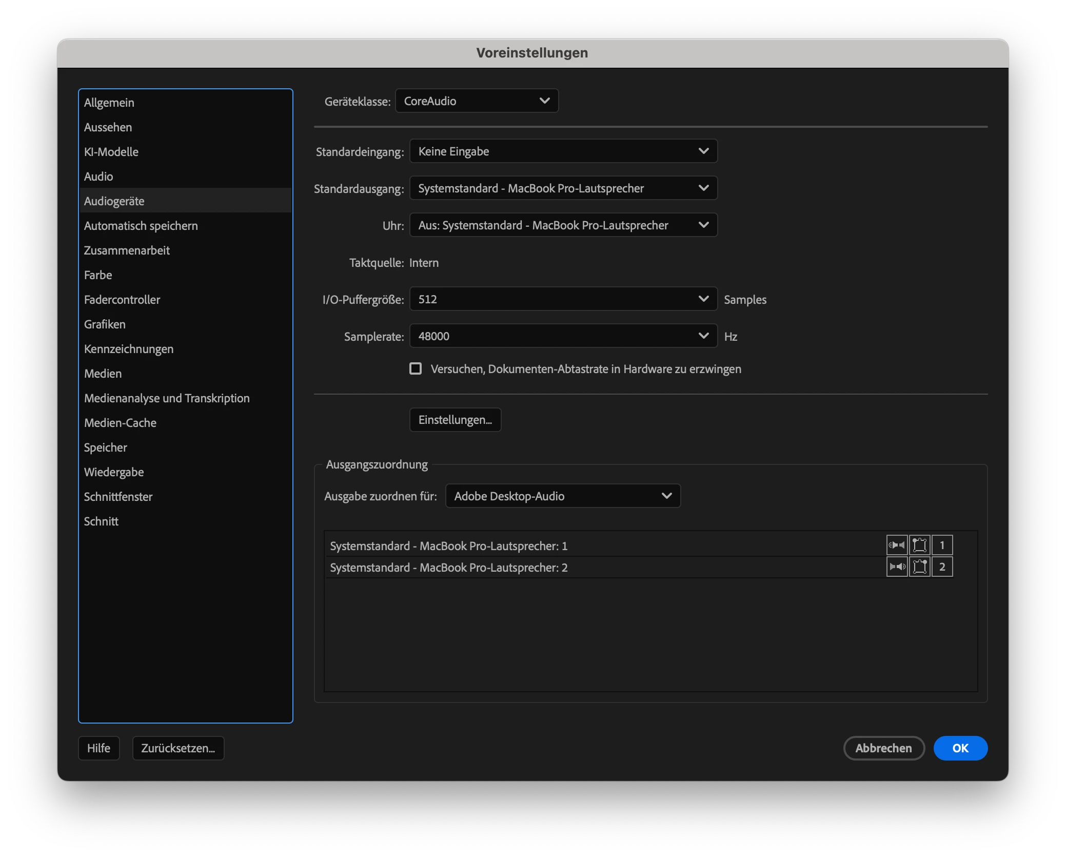The width and height of the screenshot is (1066, 857).
Task: Open the Wiedergabe preferences section
Action: pyautogui.click(x=114, y=472)
